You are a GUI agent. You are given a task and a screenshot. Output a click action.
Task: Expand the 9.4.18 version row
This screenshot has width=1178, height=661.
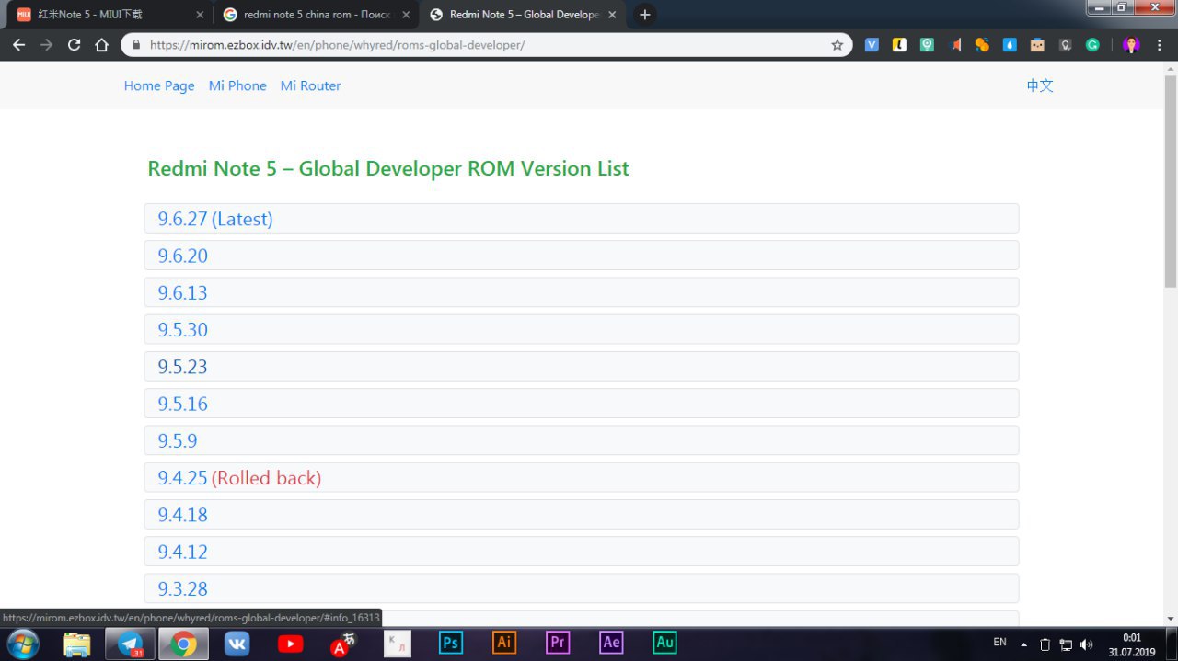[x=582, y=515]
